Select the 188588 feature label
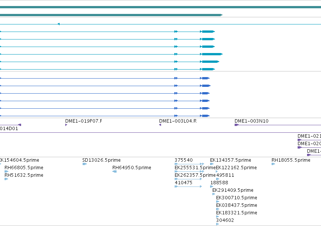This screenshot has width=321, height=226. click(219, 183)
